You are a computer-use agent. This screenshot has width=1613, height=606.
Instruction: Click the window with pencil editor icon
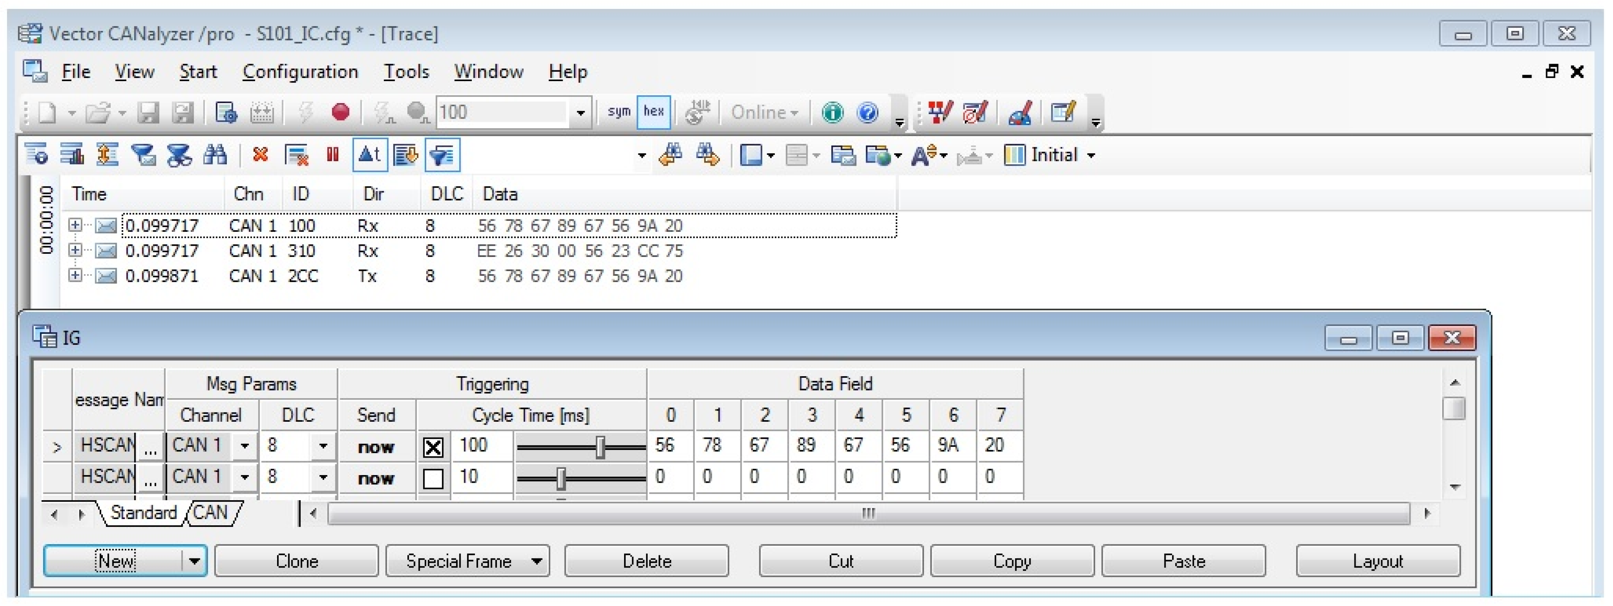pos(1063,113)
